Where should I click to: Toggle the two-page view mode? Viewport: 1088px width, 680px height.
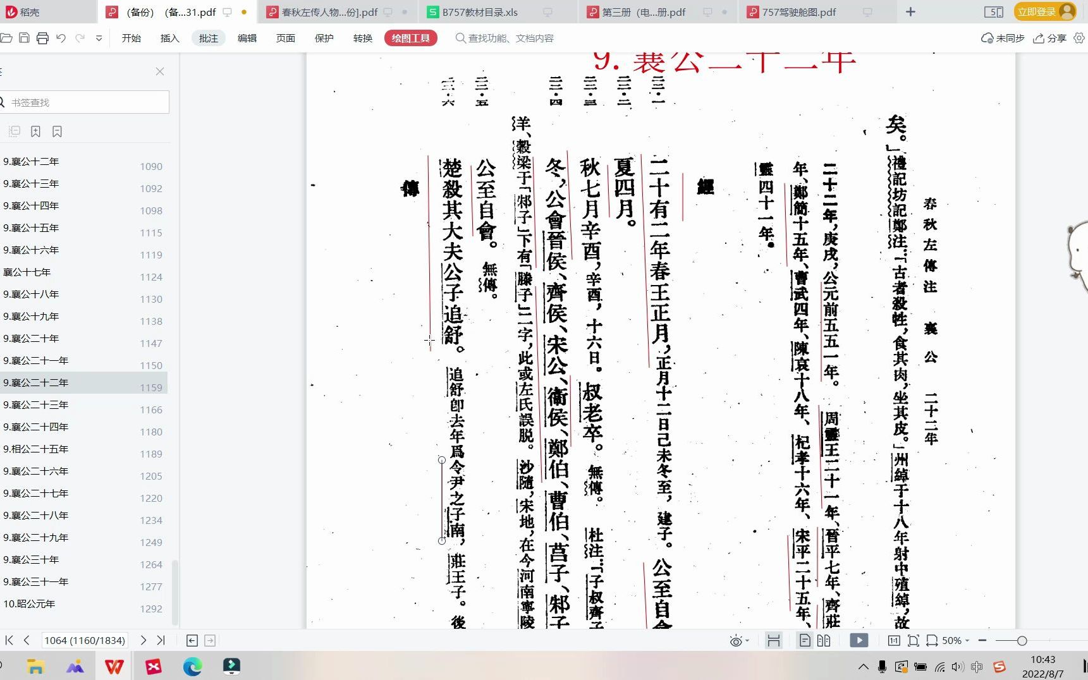point(824,640)
